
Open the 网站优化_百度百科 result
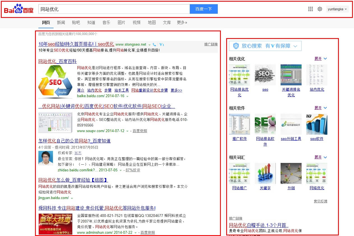click(57, 61)
